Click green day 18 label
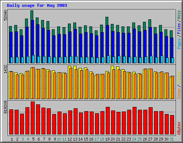 [x=102, y=139]
